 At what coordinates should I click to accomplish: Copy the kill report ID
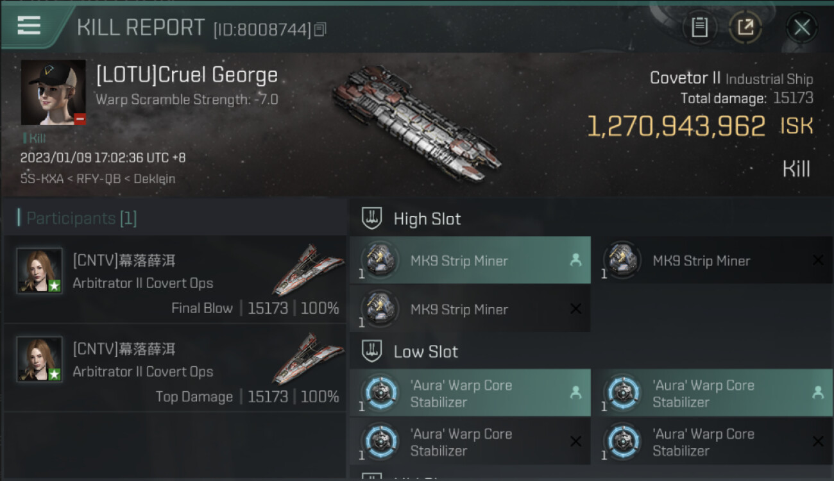[x=320, y=30]
